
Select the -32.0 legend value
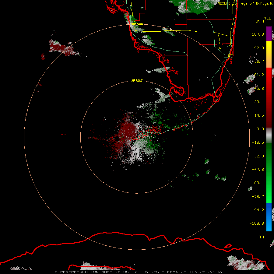[x=258, y=156]
